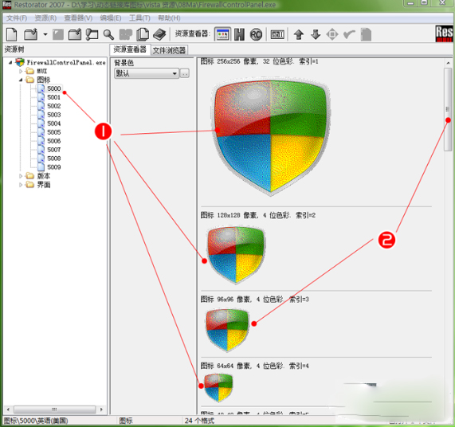
Task: Click the Open file toolbar icon
Action: [x=31, y=34]
